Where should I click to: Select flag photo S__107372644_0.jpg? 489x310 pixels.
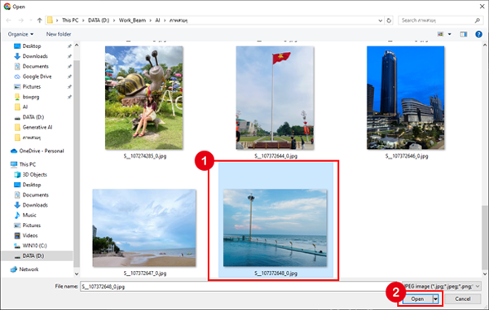pyautogui.click(x=275, y=98)
